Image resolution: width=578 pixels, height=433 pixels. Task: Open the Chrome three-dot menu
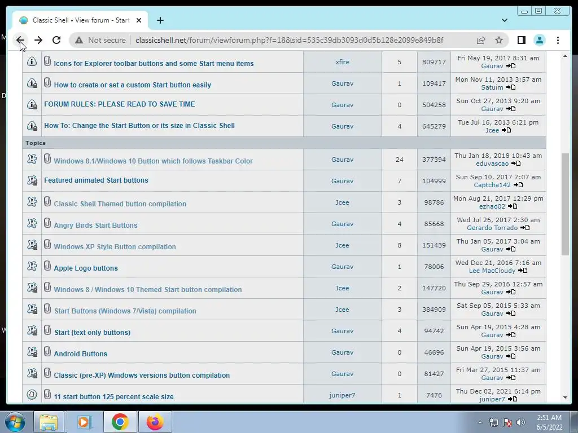(558, 40)
